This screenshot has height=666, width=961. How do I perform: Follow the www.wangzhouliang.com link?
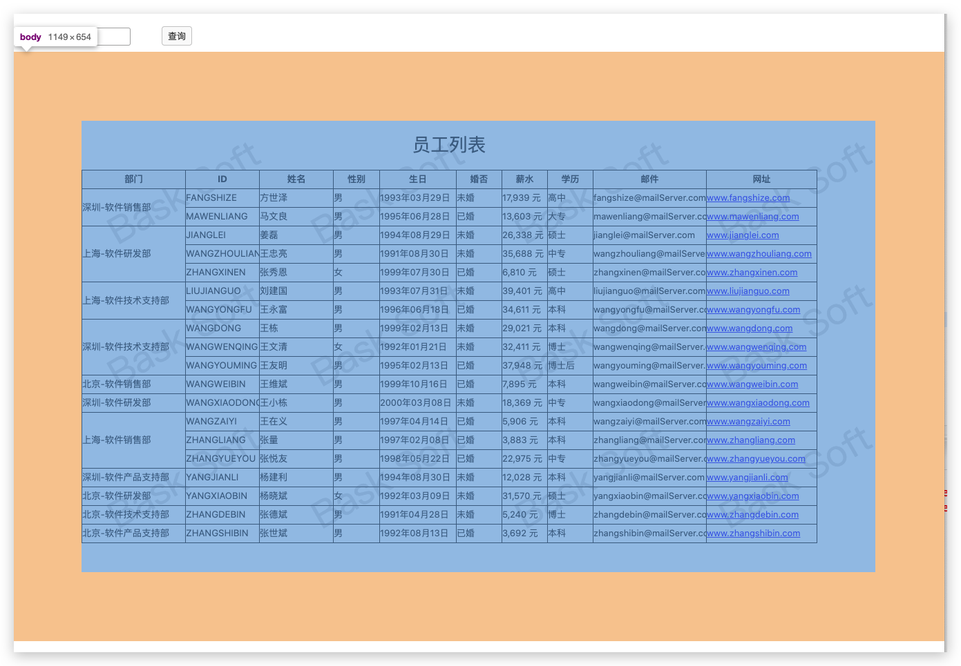[x=759, y=254]
